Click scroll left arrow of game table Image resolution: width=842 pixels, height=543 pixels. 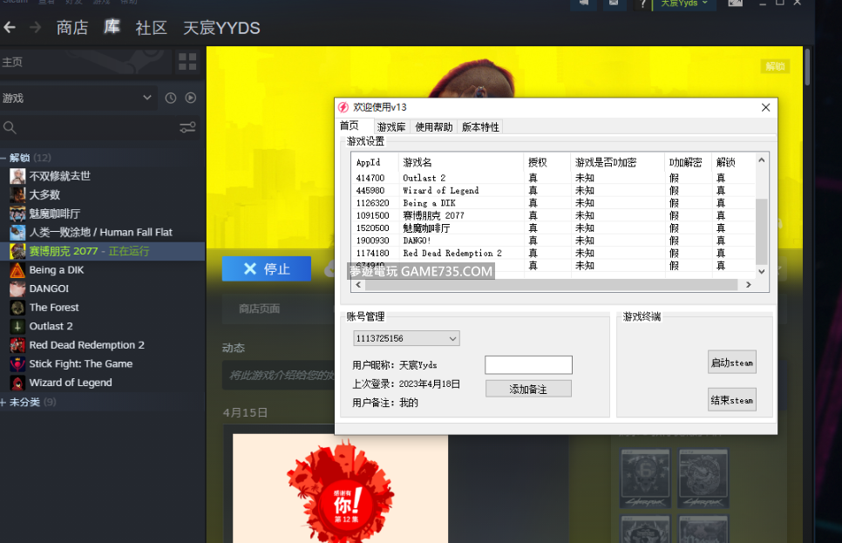(x=359, y=285)
